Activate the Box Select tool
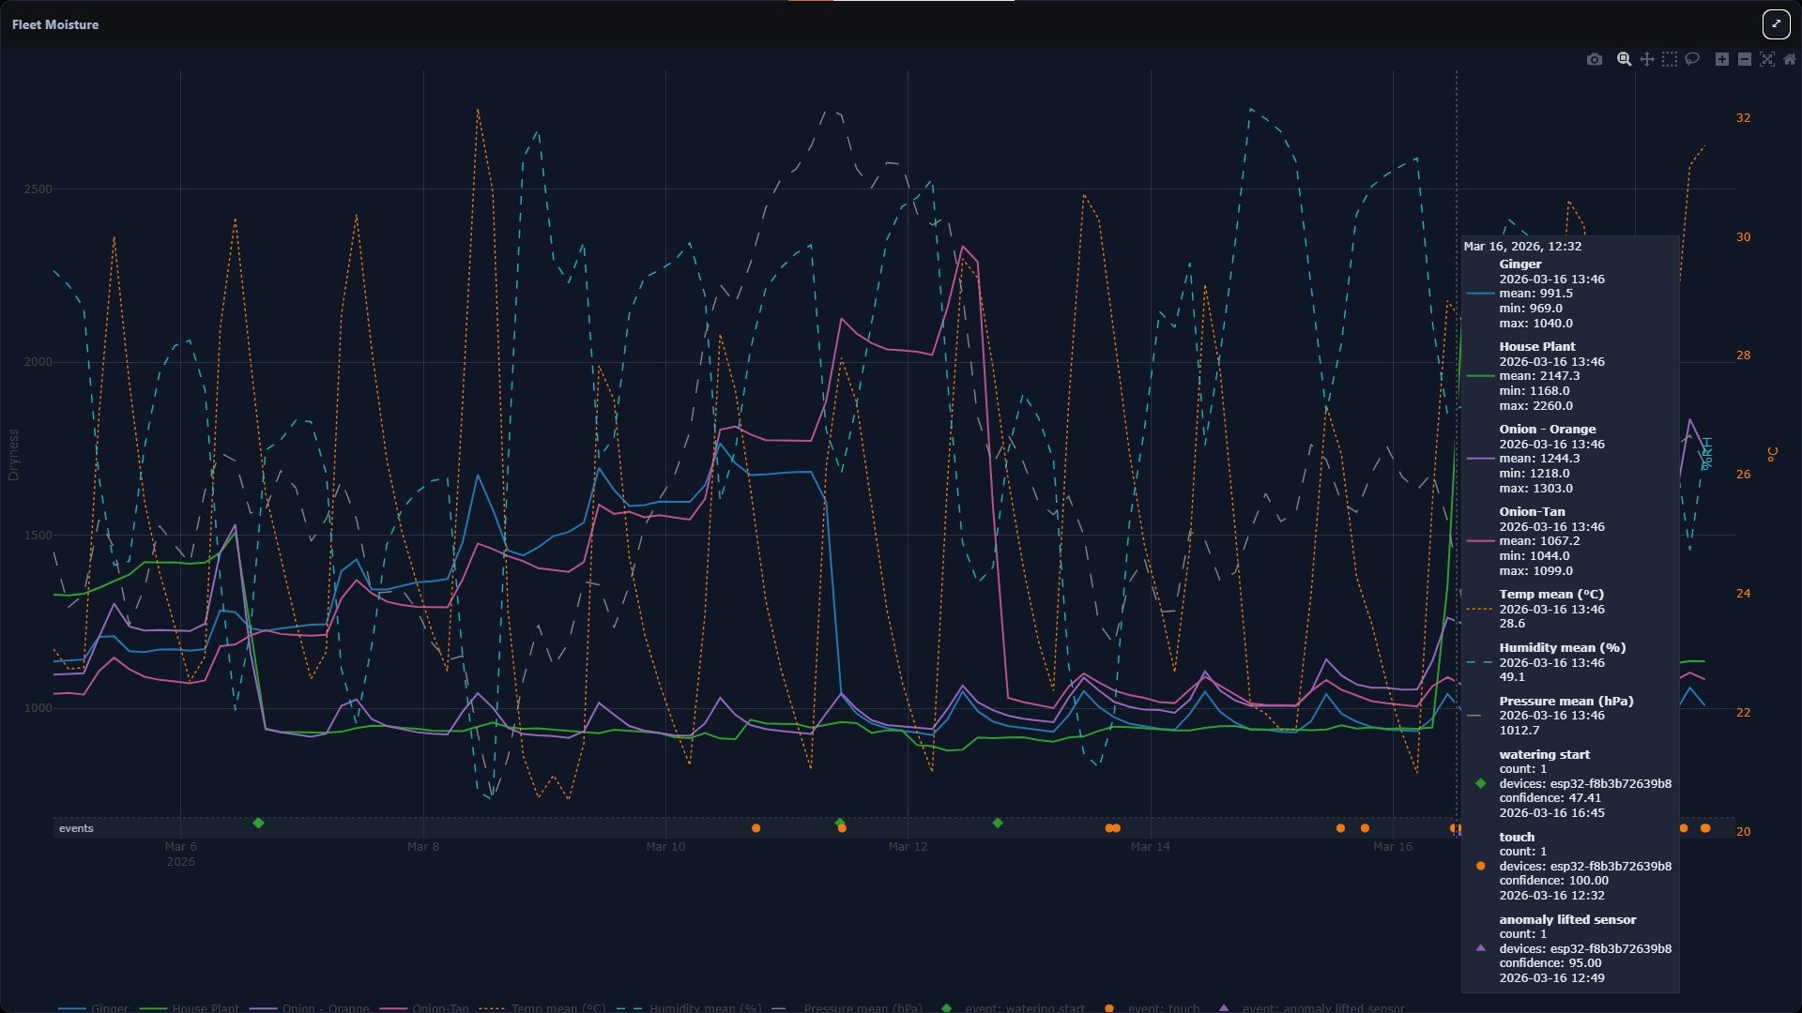Screen dimensions: 1802x1013 click(x=1671, y=59)
